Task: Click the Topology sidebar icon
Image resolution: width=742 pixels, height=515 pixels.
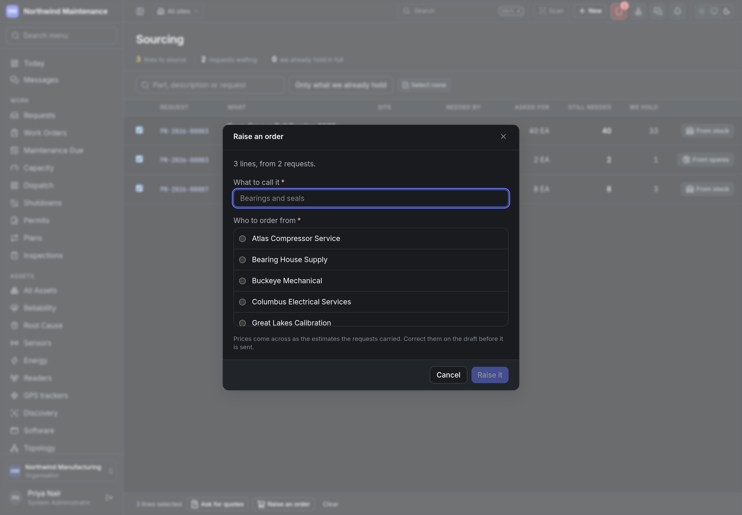Action: (14, 448)
